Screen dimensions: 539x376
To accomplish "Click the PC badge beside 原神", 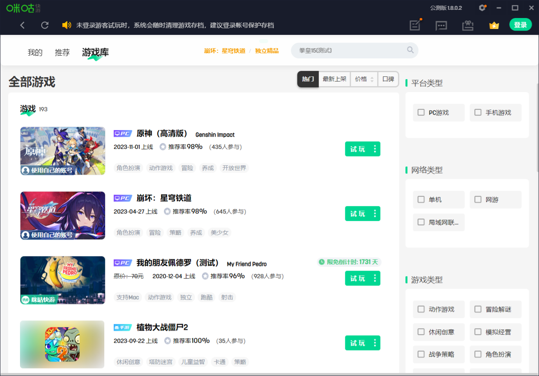I will click(123, 134).
